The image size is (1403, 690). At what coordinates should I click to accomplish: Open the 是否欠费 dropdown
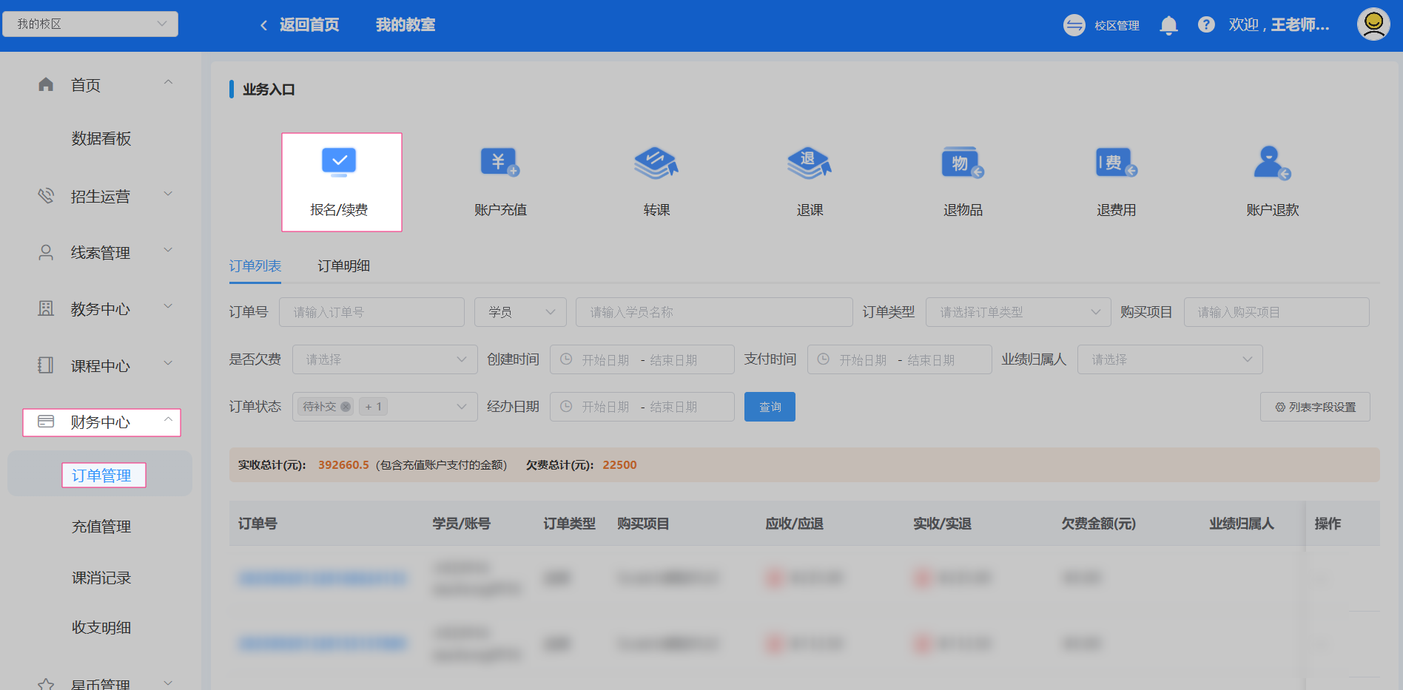[x=385, y=359]
